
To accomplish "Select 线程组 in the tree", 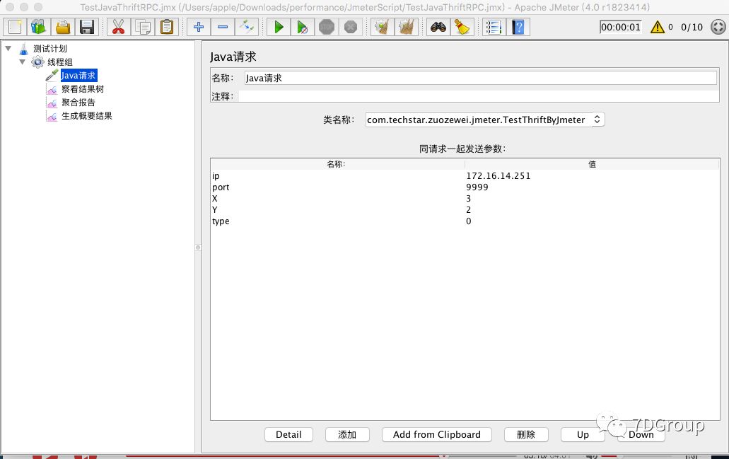I will (60, 62).
